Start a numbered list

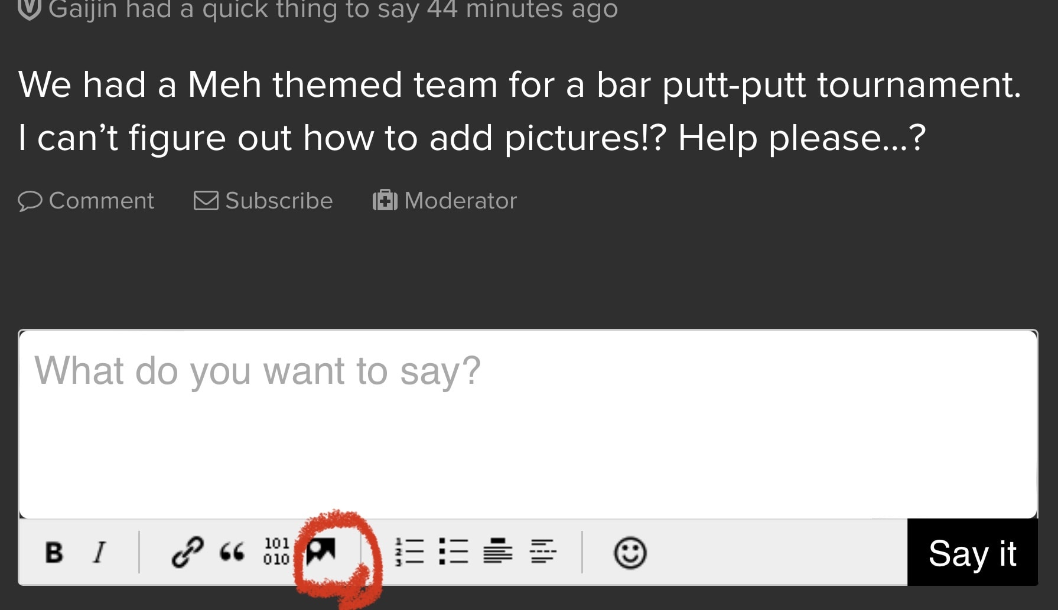click(409, 552)
